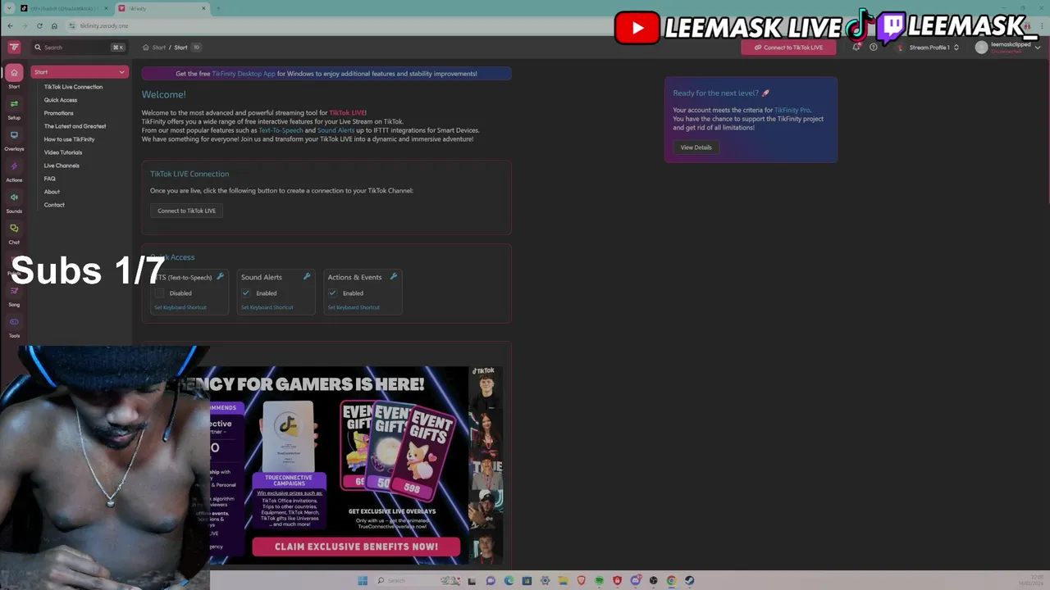Open the TikFinity Pro link

click(792, 110)
